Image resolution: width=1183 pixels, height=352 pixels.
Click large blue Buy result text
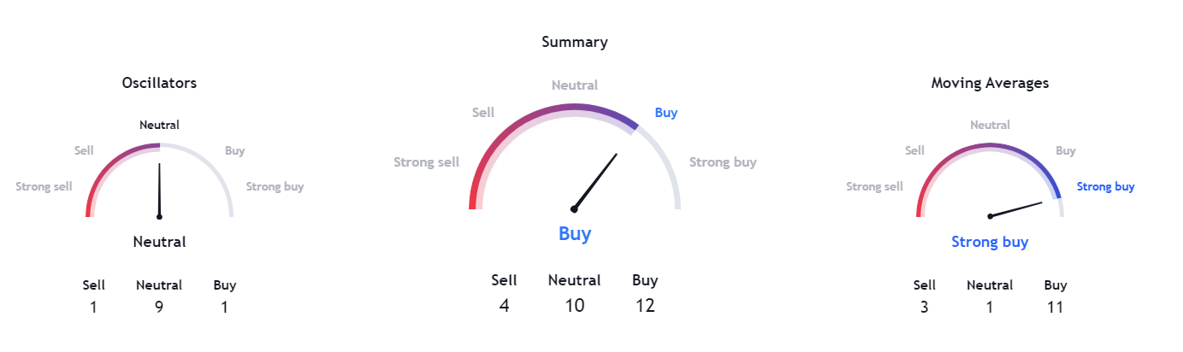(x=575, y=233)
